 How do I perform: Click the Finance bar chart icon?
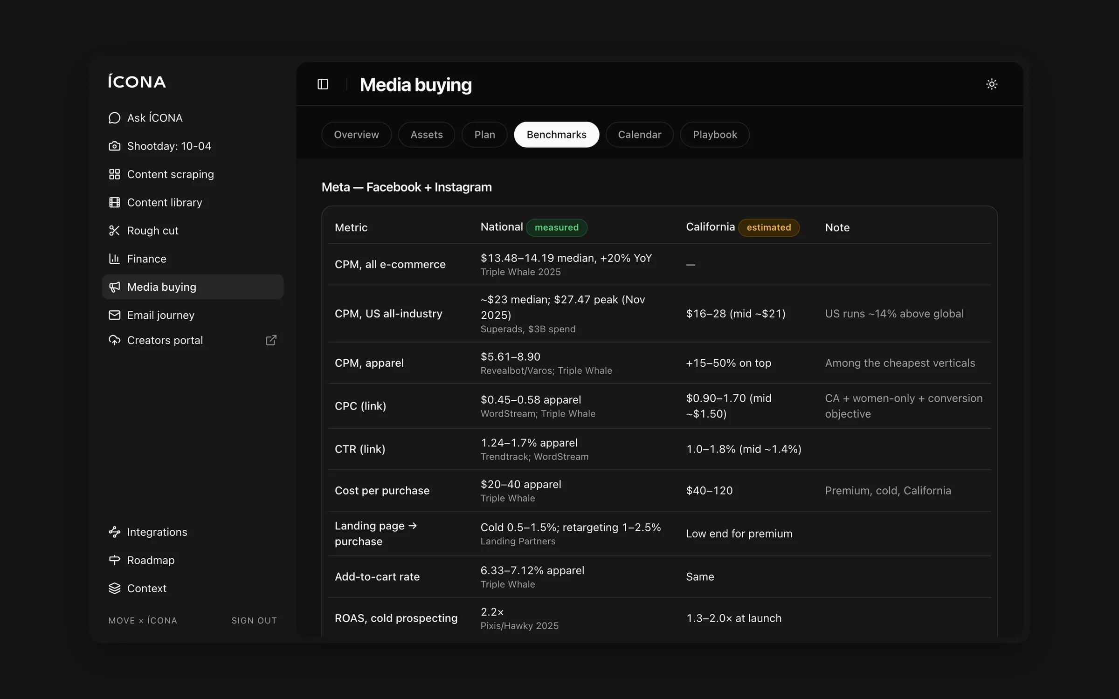click(x=114, y=259)
